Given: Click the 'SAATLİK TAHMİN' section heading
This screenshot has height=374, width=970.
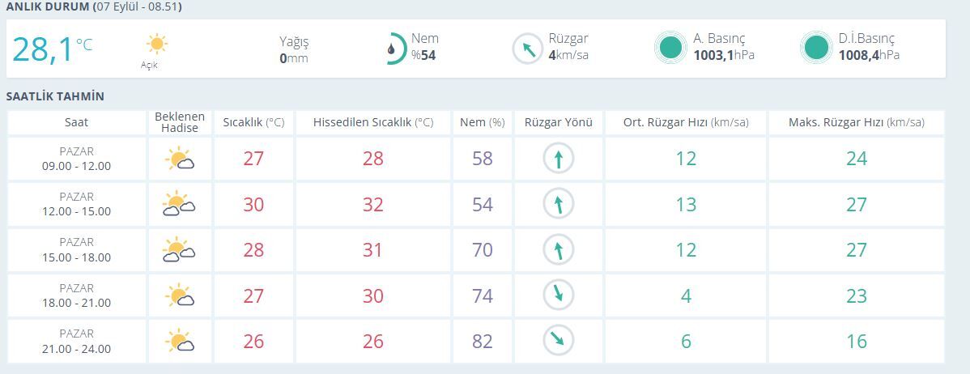Looking at the screenshot, I should pos(55,96).
